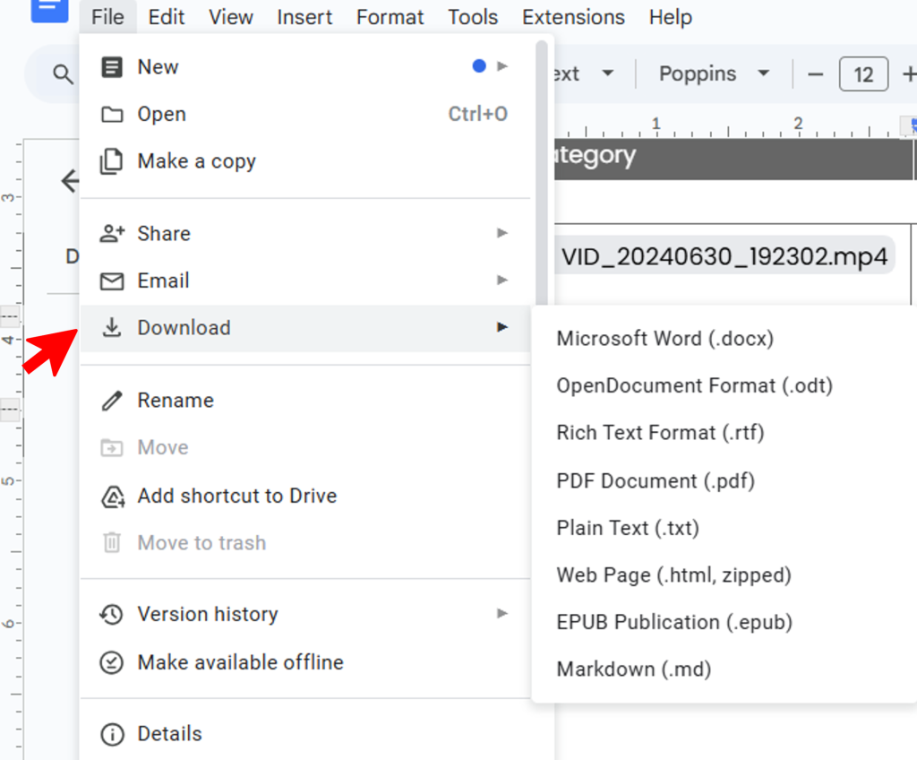Expand the Version history submenu arrow
The width and height of the screenshot is (917, 760).
point(502,614)
